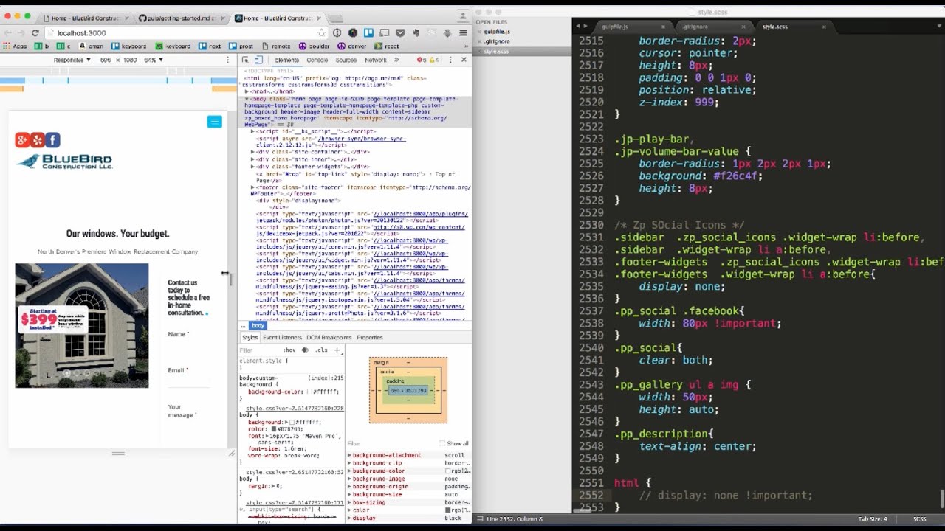Click the background-color swatch in computed list
This screenshot has width=945, height=531.
[x=447, y=471]
